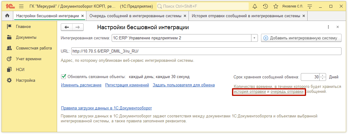
Task: Open the service settings lines icon
Action: pos(310,6)
